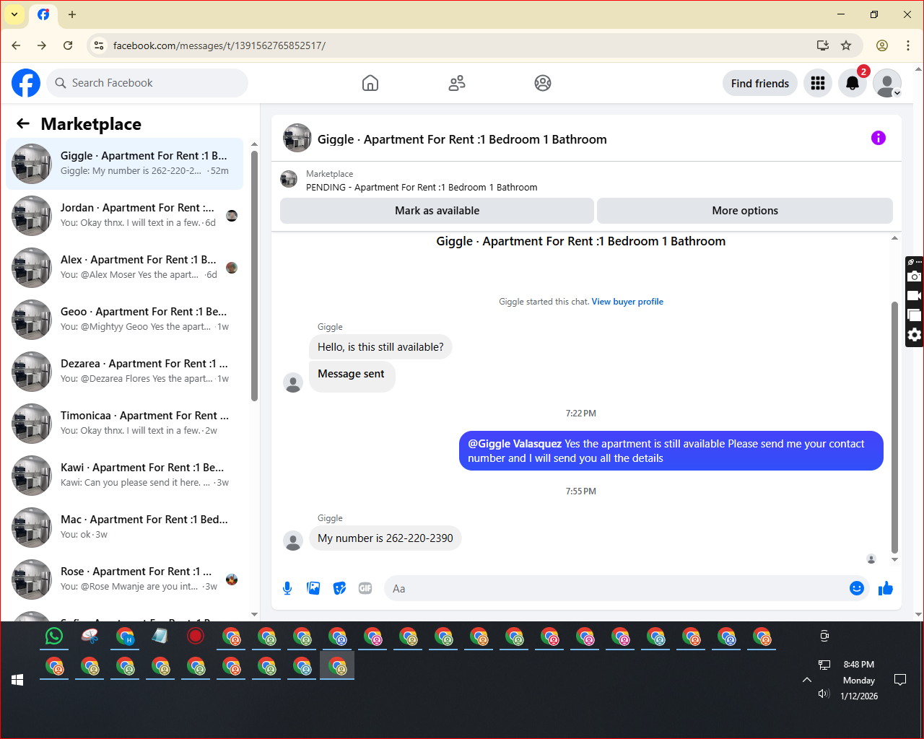Open the Windows Start button
Image resolution: width=924 pixels, height=739 pixels.
(17, 680)
